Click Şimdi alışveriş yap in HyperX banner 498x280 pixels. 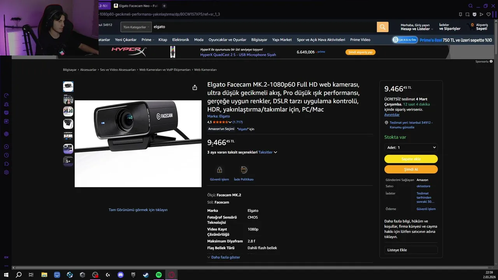click(360, 52)
